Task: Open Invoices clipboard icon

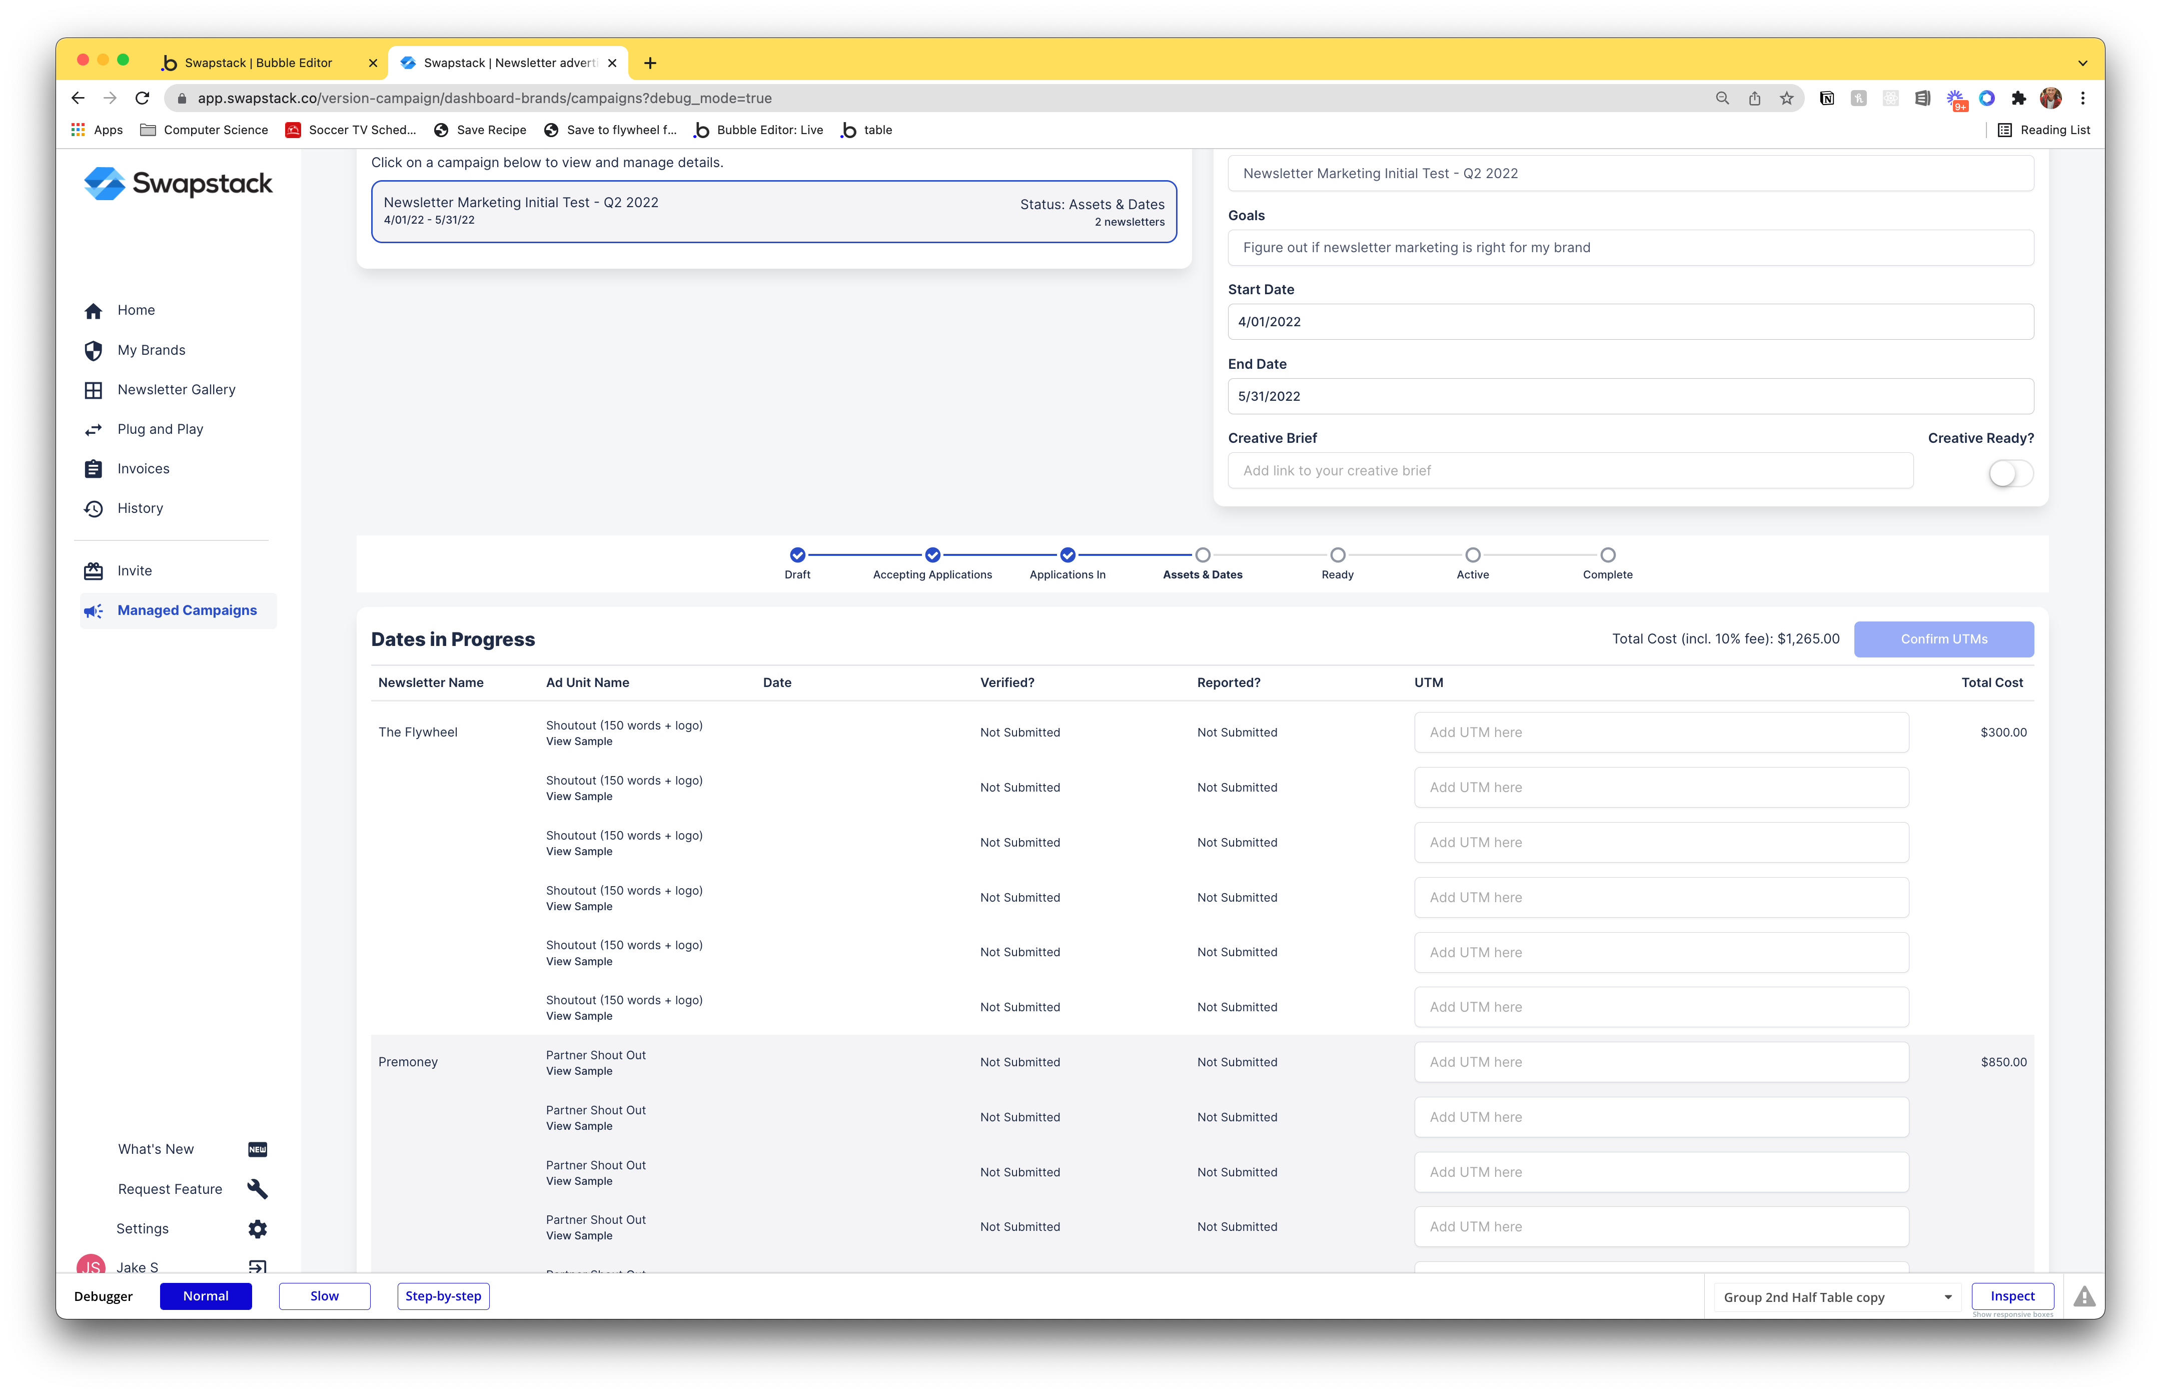Action: [93, 468]
